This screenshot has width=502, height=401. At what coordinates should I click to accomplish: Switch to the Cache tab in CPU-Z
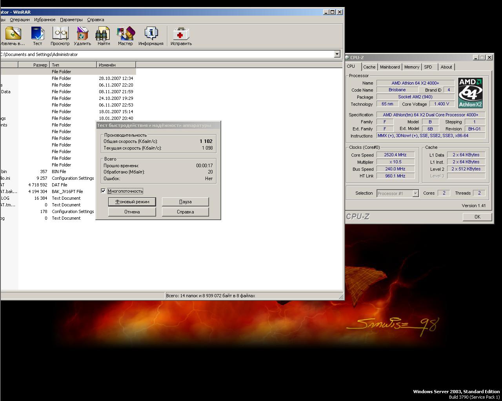click(369, 67)
